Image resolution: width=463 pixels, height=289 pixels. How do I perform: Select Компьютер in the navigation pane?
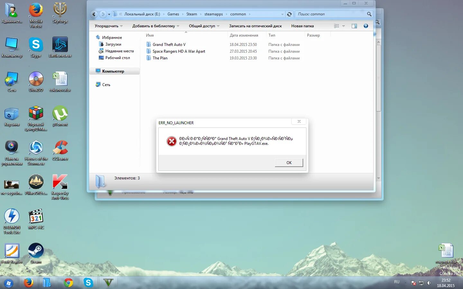(114, 71)
